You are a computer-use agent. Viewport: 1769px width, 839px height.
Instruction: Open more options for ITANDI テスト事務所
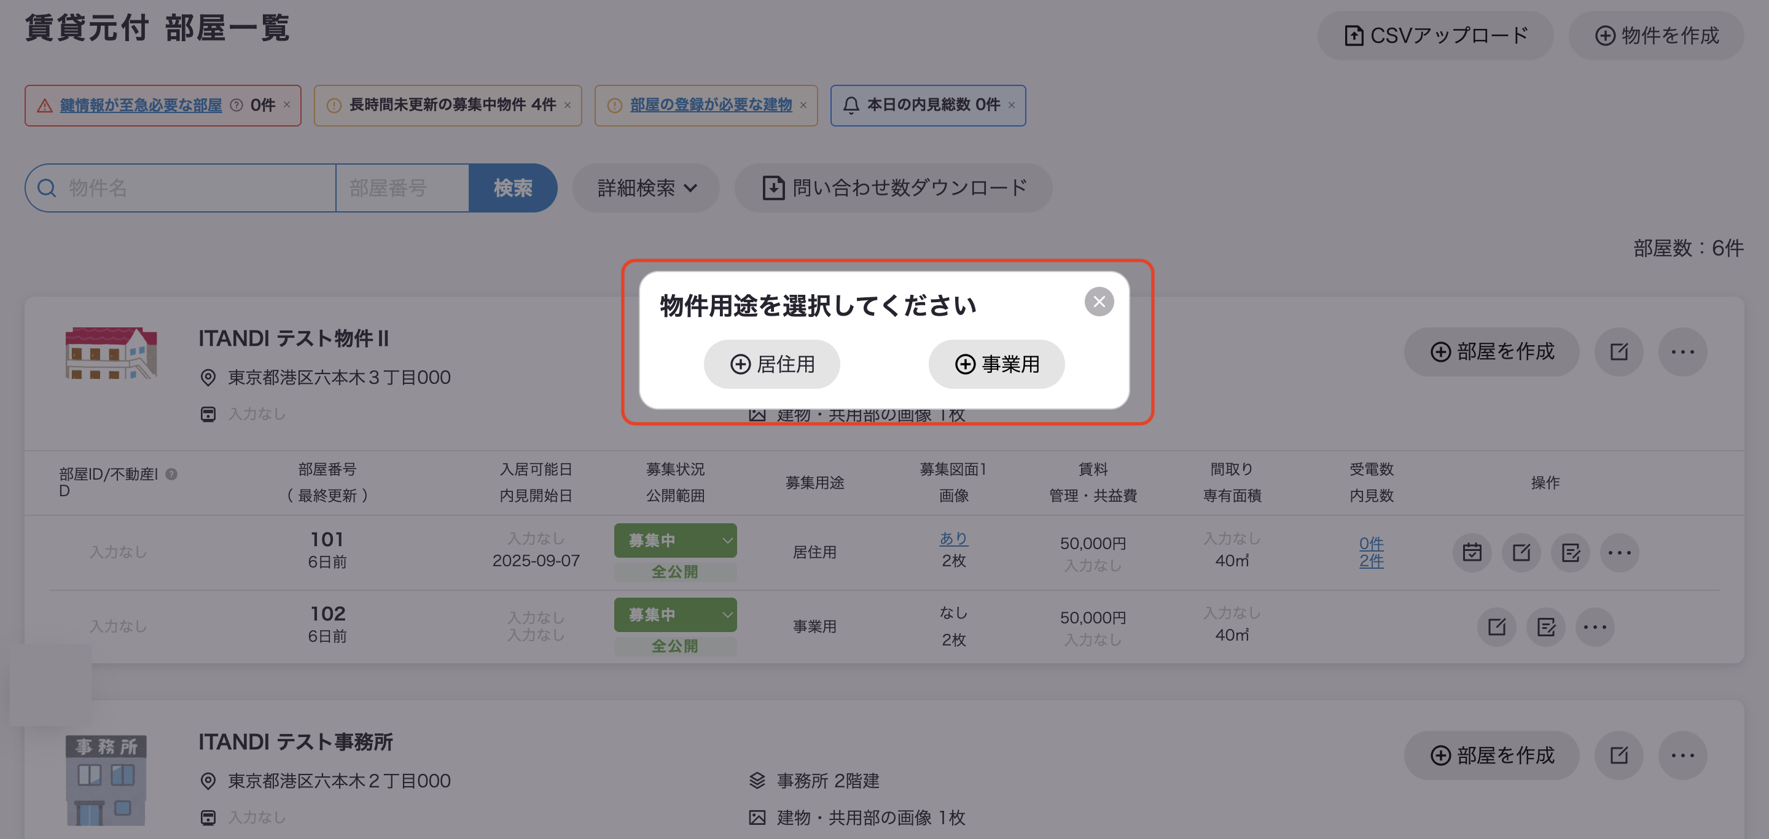click(x=1682, y=755)
